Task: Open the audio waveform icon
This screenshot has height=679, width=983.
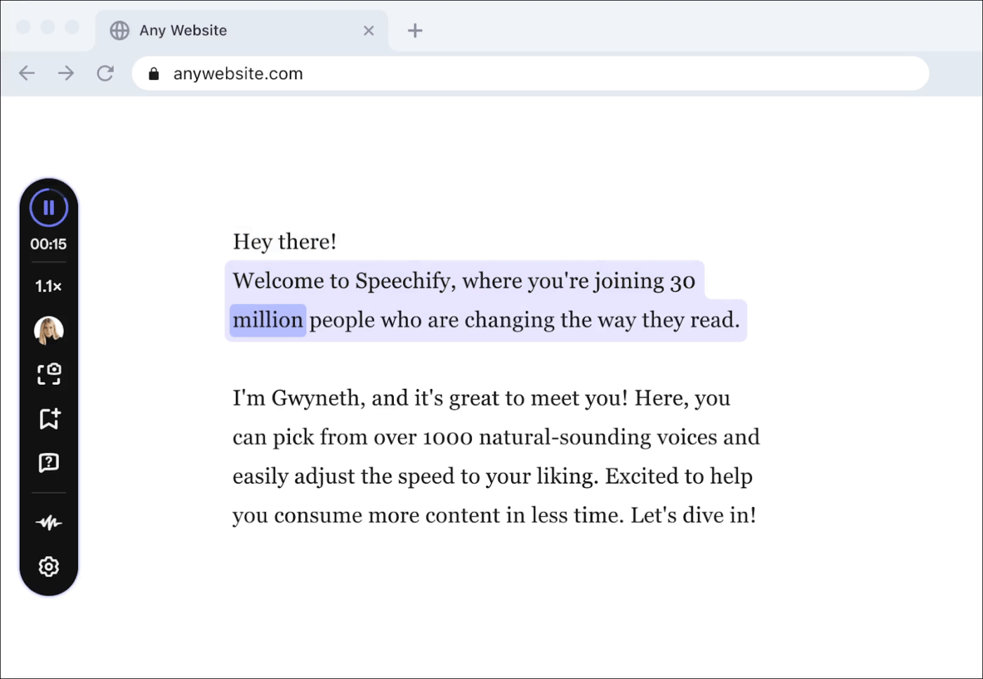Action: [48, 523]
